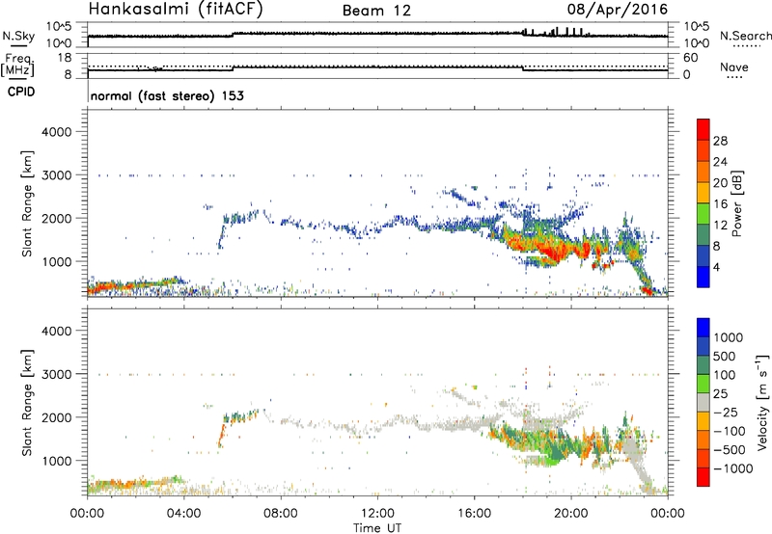
Task: Click the 'Nave' legend label
Action: 734,67
